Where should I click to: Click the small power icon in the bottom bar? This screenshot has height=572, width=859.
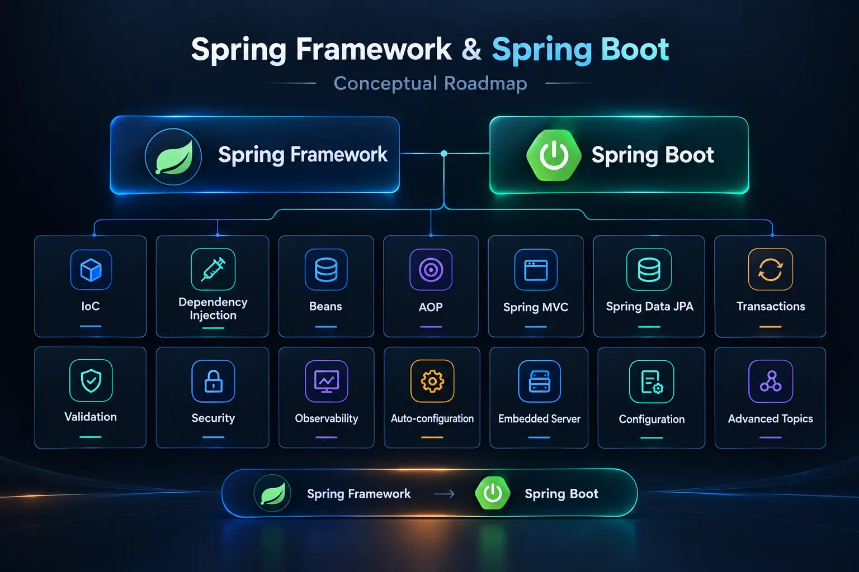(x=493, y=493)
